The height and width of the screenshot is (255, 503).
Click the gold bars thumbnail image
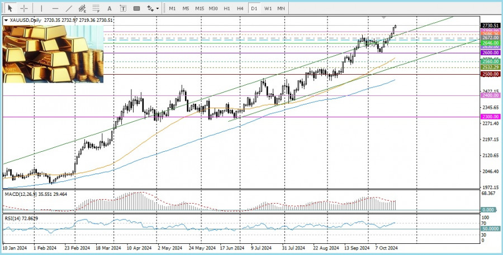point(53,54)
